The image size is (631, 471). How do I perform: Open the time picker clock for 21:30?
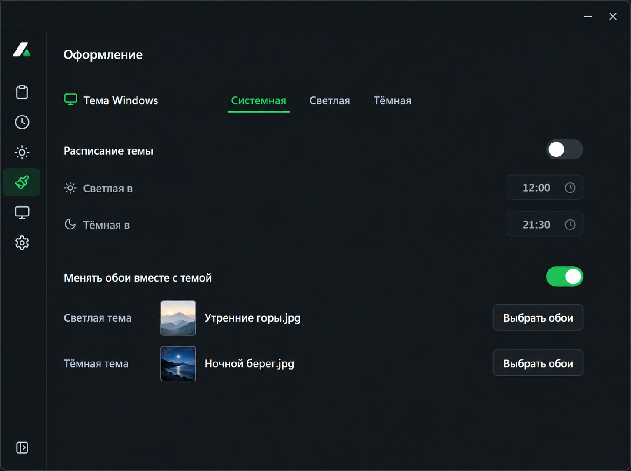(x=570, y=225)
